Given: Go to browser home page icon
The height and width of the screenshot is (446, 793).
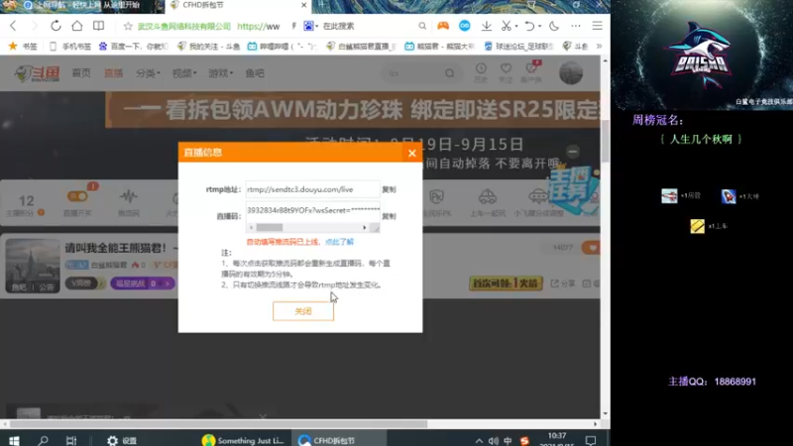Looking at the screenshot, I should [x=77, y=26].
